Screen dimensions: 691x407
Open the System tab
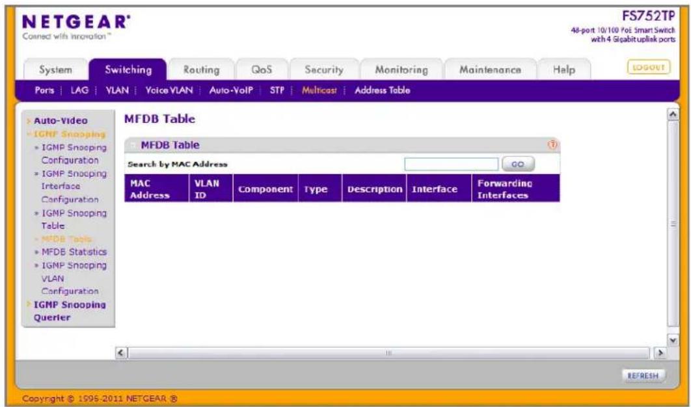click(x=55, y=70)
